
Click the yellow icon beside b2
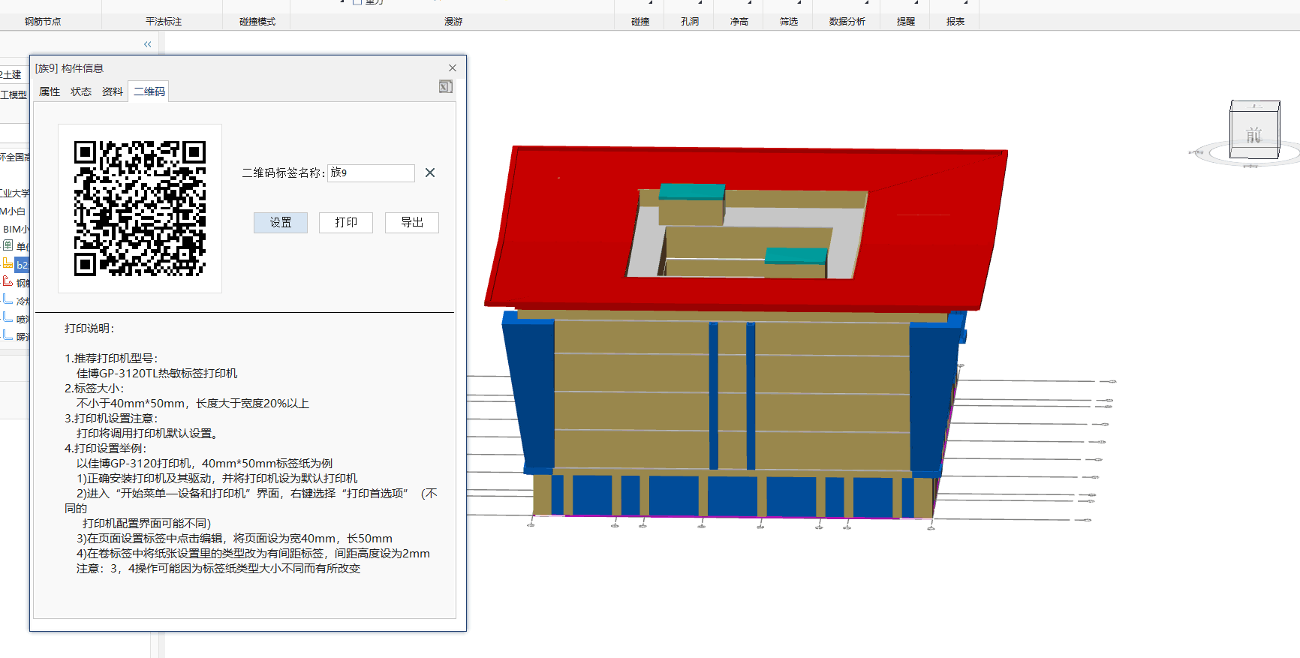coord(8,263)
